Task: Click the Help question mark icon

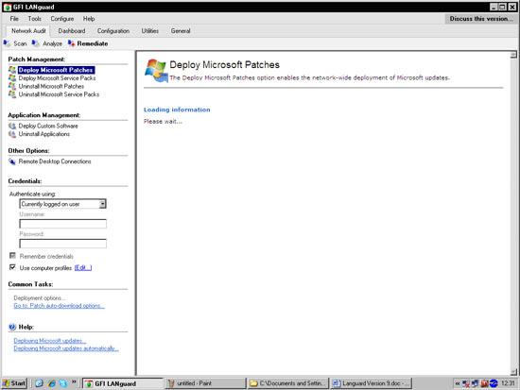Action: 12,327
